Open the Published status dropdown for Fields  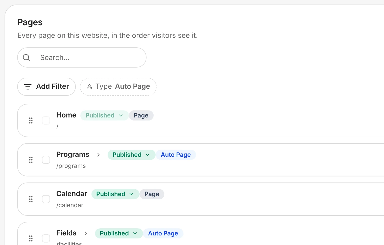click(119, 233)
